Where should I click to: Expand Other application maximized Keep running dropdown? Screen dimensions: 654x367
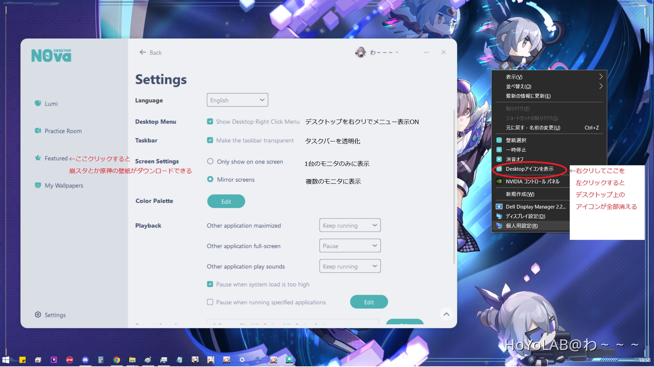point(349,225)
